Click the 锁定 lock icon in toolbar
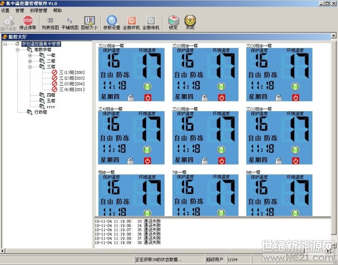The width and height of the screenshot is (338, 265). click(x=173, y=21)
